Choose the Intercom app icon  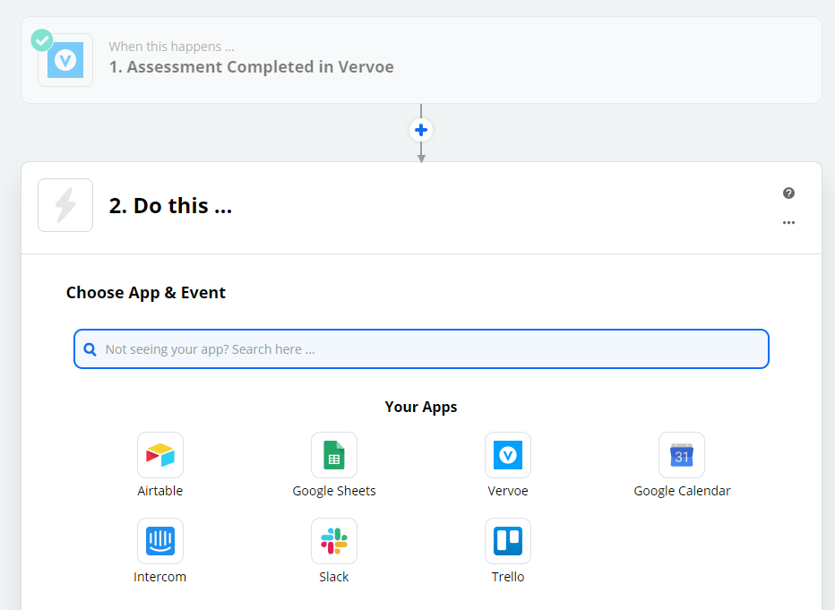coord(160,541)
